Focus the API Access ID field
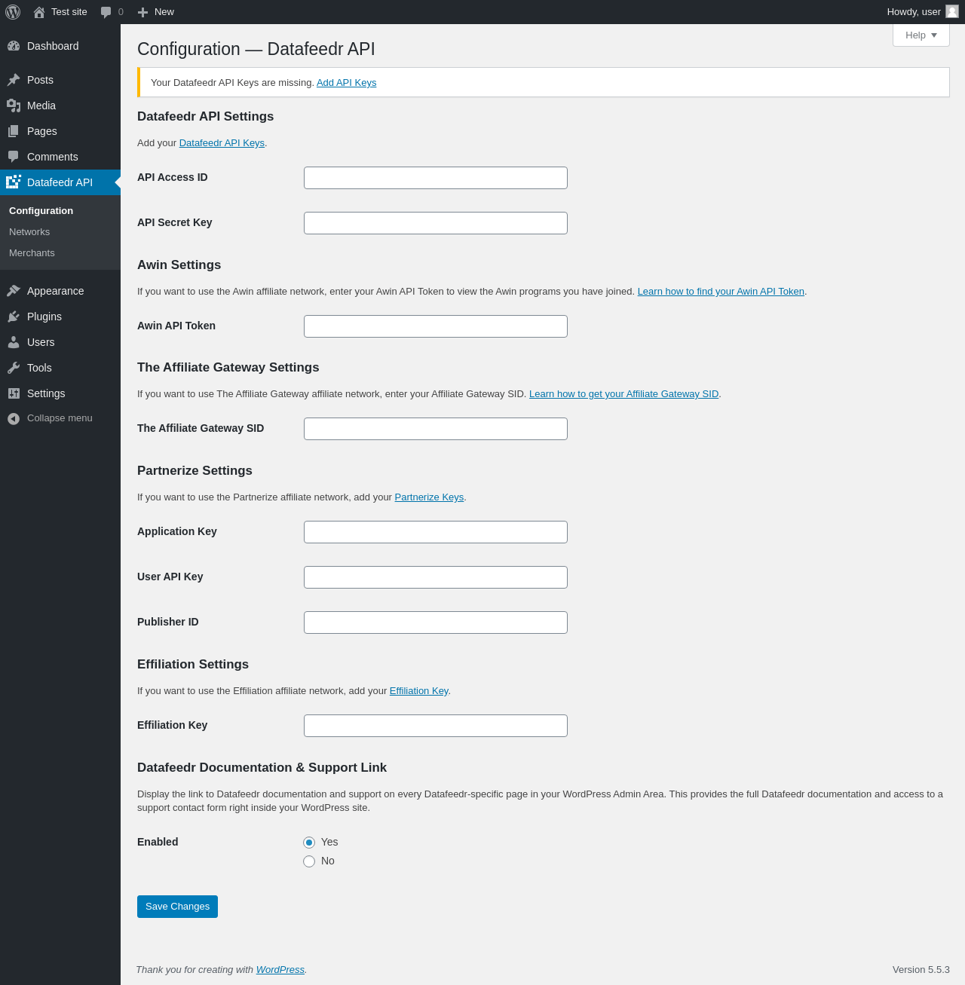 (x=436, y=178)
